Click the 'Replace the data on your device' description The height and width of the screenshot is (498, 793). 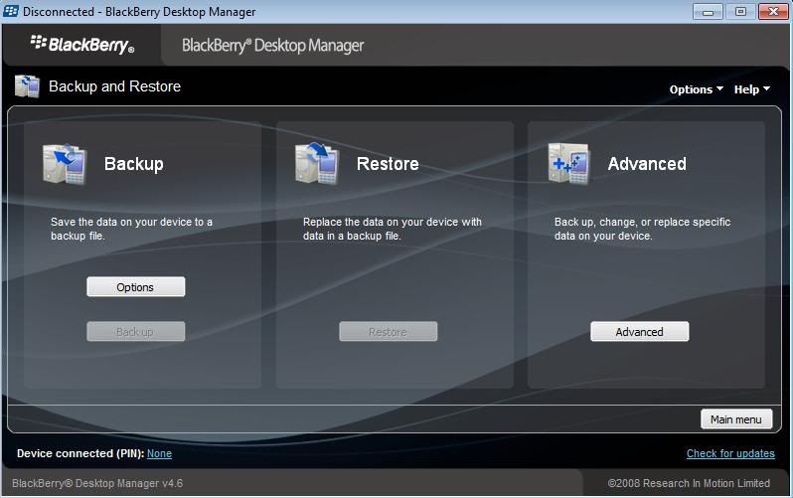(x=392, y=229)
